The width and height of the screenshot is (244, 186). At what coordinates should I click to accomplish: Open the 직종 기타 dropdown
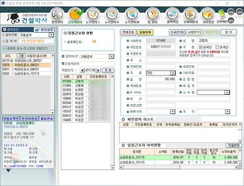click(x=173, y=73)
